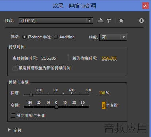Screen dimensions: 151x137
Task: Click the 伸缩 stretch slider handle
Action: click(x=31, y=94)
